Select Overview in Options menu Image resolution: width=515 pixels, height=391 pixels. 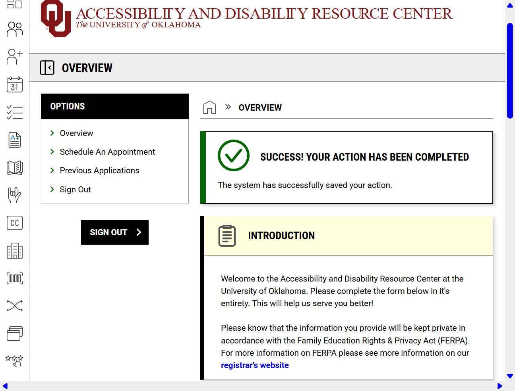pos(76,133)
